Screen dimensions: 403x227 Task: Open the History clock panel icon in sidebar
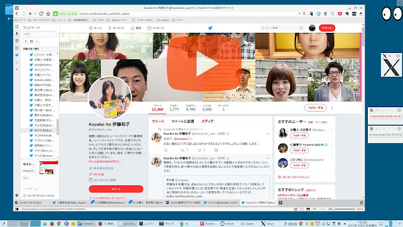coord(17,48)
